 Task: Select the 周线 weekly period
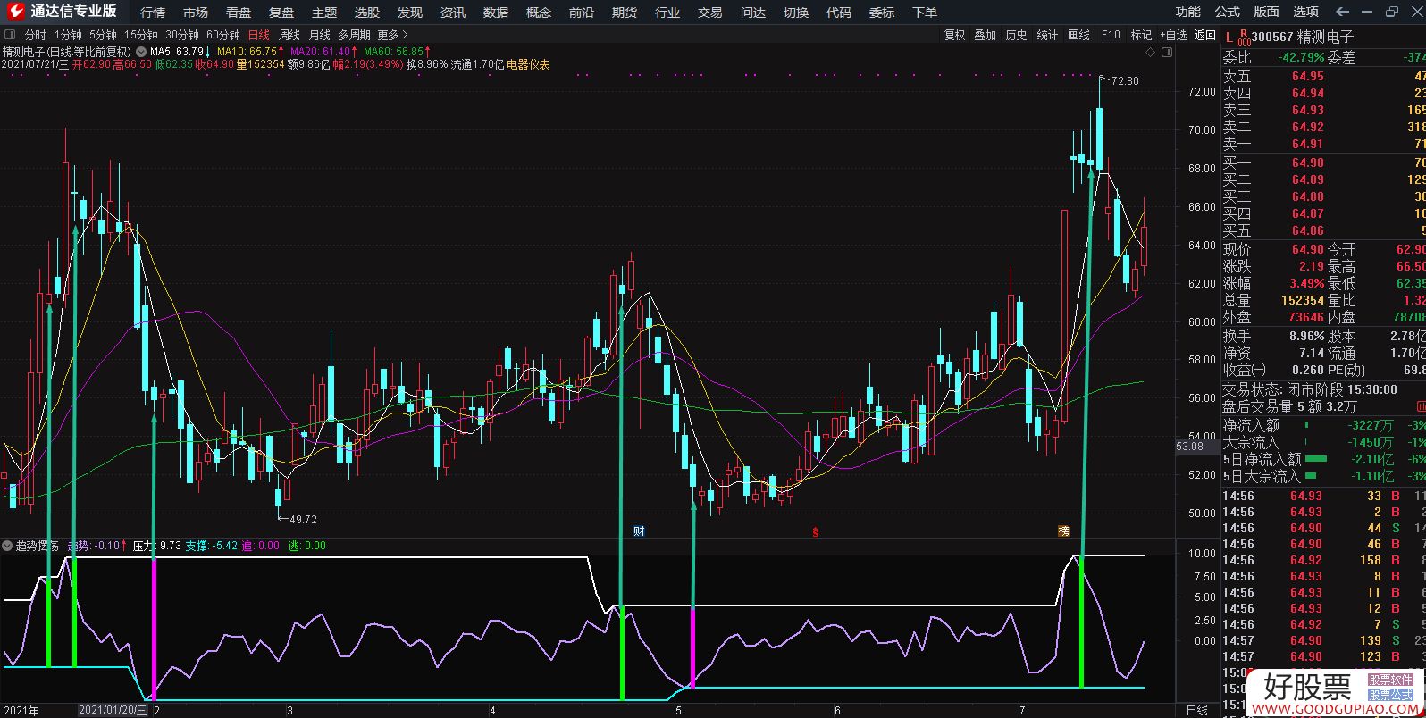[289, 35]
